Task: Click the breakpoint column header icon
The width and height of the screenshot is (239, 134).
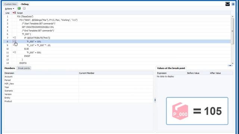Action: [14, 13]
